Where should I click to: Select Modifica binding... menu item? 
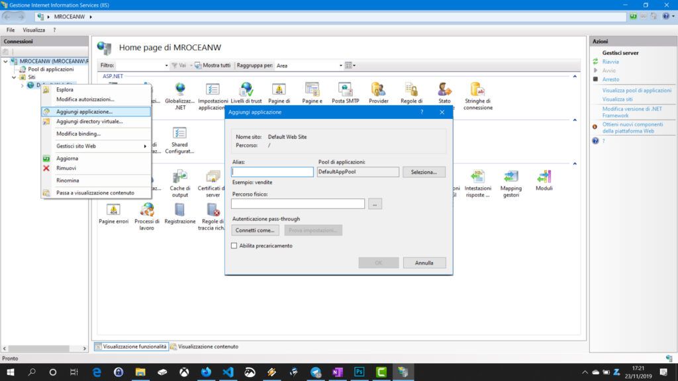click(96, 134)
